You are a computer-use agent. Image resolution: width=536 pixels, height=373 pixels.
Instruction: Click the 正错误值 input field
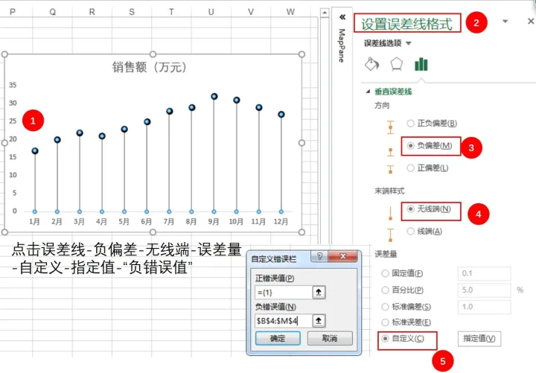pos(284,293)
